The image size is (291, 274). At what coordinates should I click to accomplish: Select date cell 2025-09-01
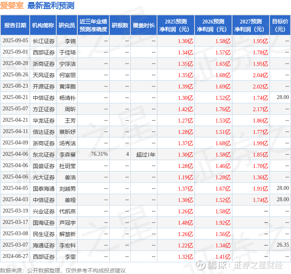15,52
